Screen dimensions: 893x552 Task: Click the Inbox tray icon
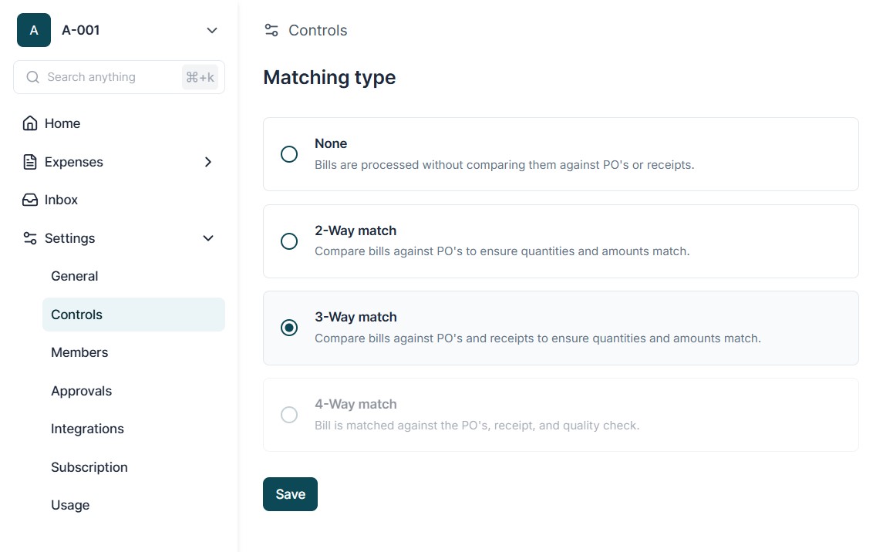pos(30,200)
